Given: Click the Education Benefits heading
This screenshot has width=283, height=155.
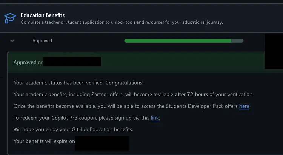Looking at the screenshot, I should coord(43,15).
